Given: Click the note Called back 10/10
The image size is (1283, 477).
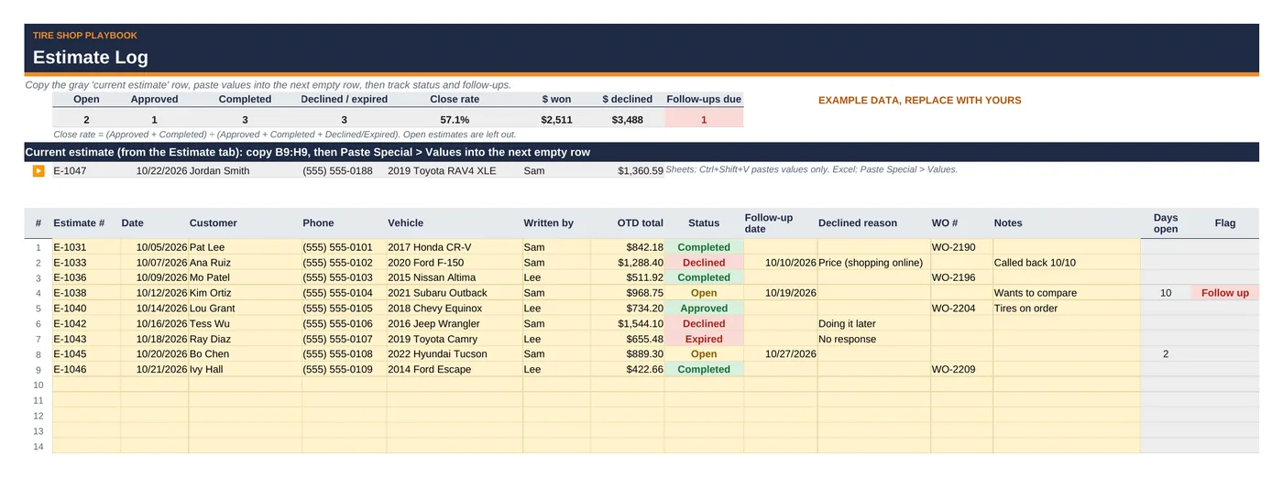Looking at the screenshot, I should click(1066, 263).
